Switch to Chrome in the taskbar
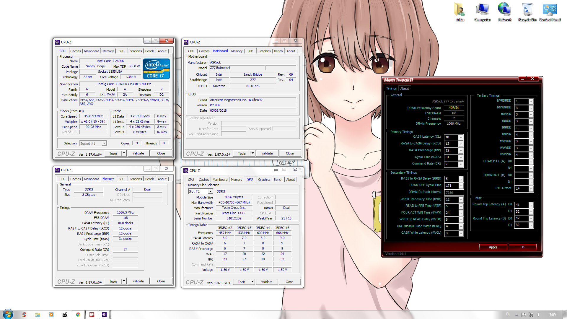Image resolution: width=567 pixels, height=319 pixels. 78,315
